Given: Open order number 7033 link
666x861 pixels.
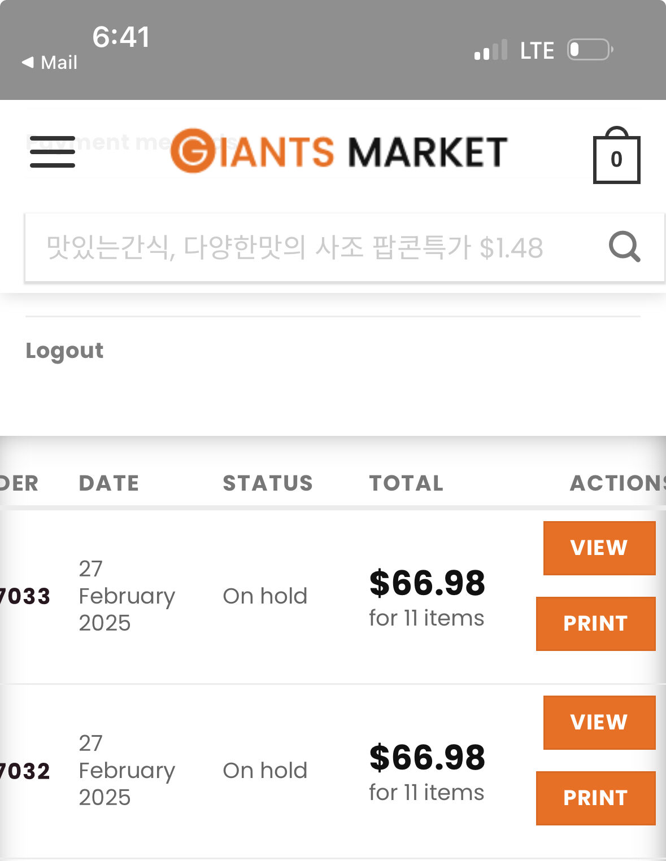Looking at the screenshot, I should coord(25,596).
